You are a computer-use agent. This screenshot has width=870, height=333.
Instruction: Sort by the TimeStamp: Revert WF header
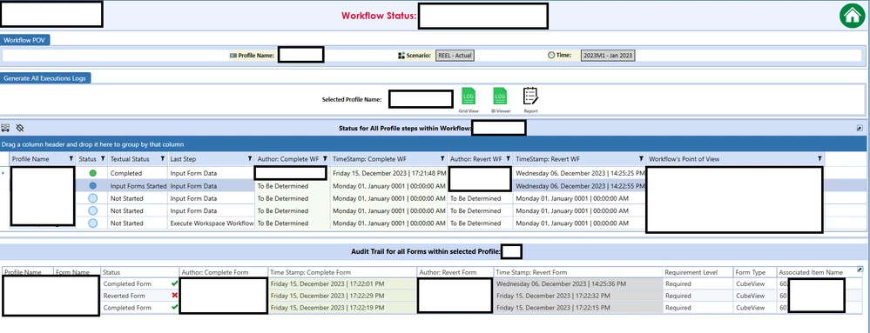pyautogui.click(x=548, y=159)
